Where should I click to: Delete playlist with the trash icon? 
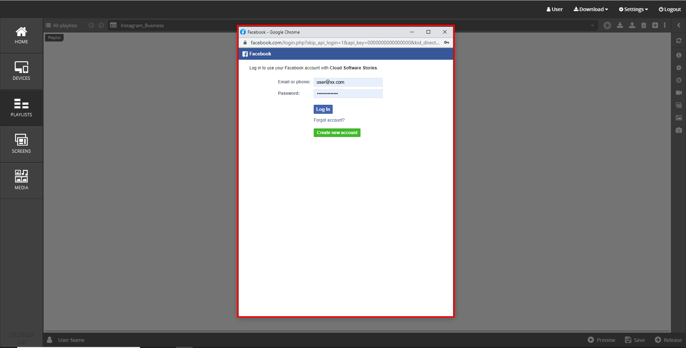pyautogui.click(x=643, y=25)
